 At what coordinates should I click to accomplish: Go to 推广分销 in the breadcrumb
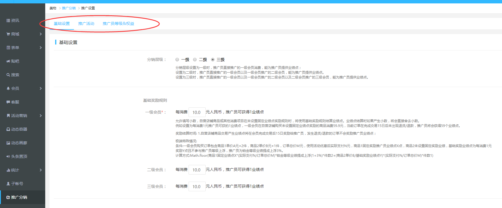pyautogui.click(x=69, y=8)
